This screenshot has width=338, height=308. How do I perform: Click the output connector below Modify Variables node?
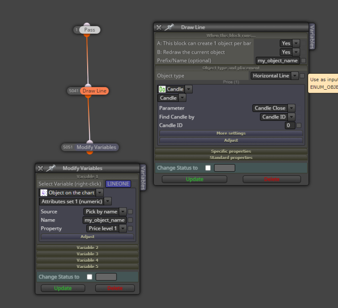(90, 153)
